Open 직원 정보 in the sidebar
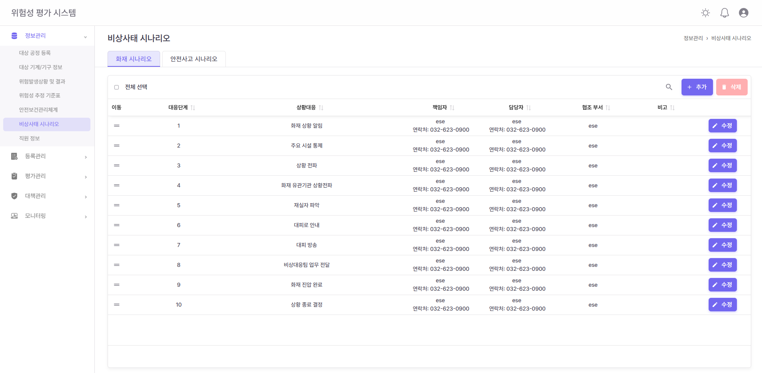The height and width of the screenshot is (373, 762). point(29,138)
